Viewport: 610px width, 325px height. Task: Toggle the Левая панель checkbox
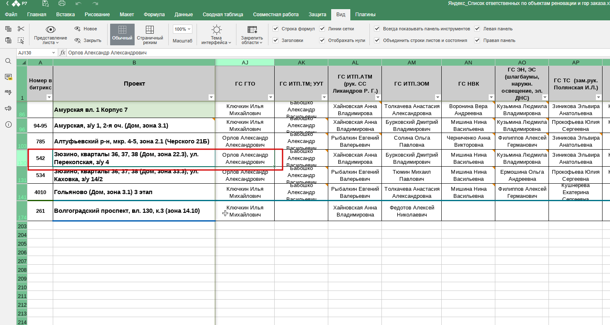click(x=477, y=29)
